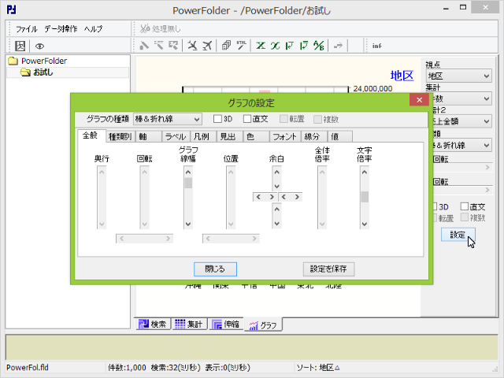The height and width of the screenshot is (378, 504).
Task: Click the 文字倍率 scrollbar thumb
Action: 365,197
